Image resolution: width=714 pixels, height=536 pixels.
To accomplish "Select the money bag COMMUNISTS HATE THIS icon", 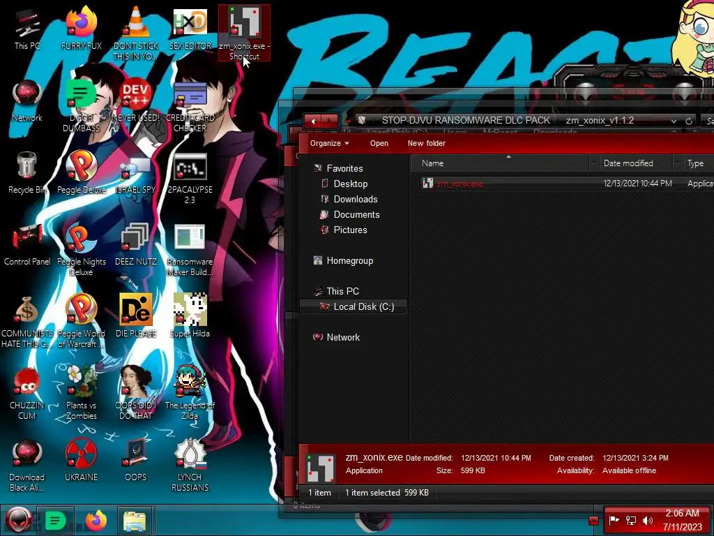I will tap(27, 322).
